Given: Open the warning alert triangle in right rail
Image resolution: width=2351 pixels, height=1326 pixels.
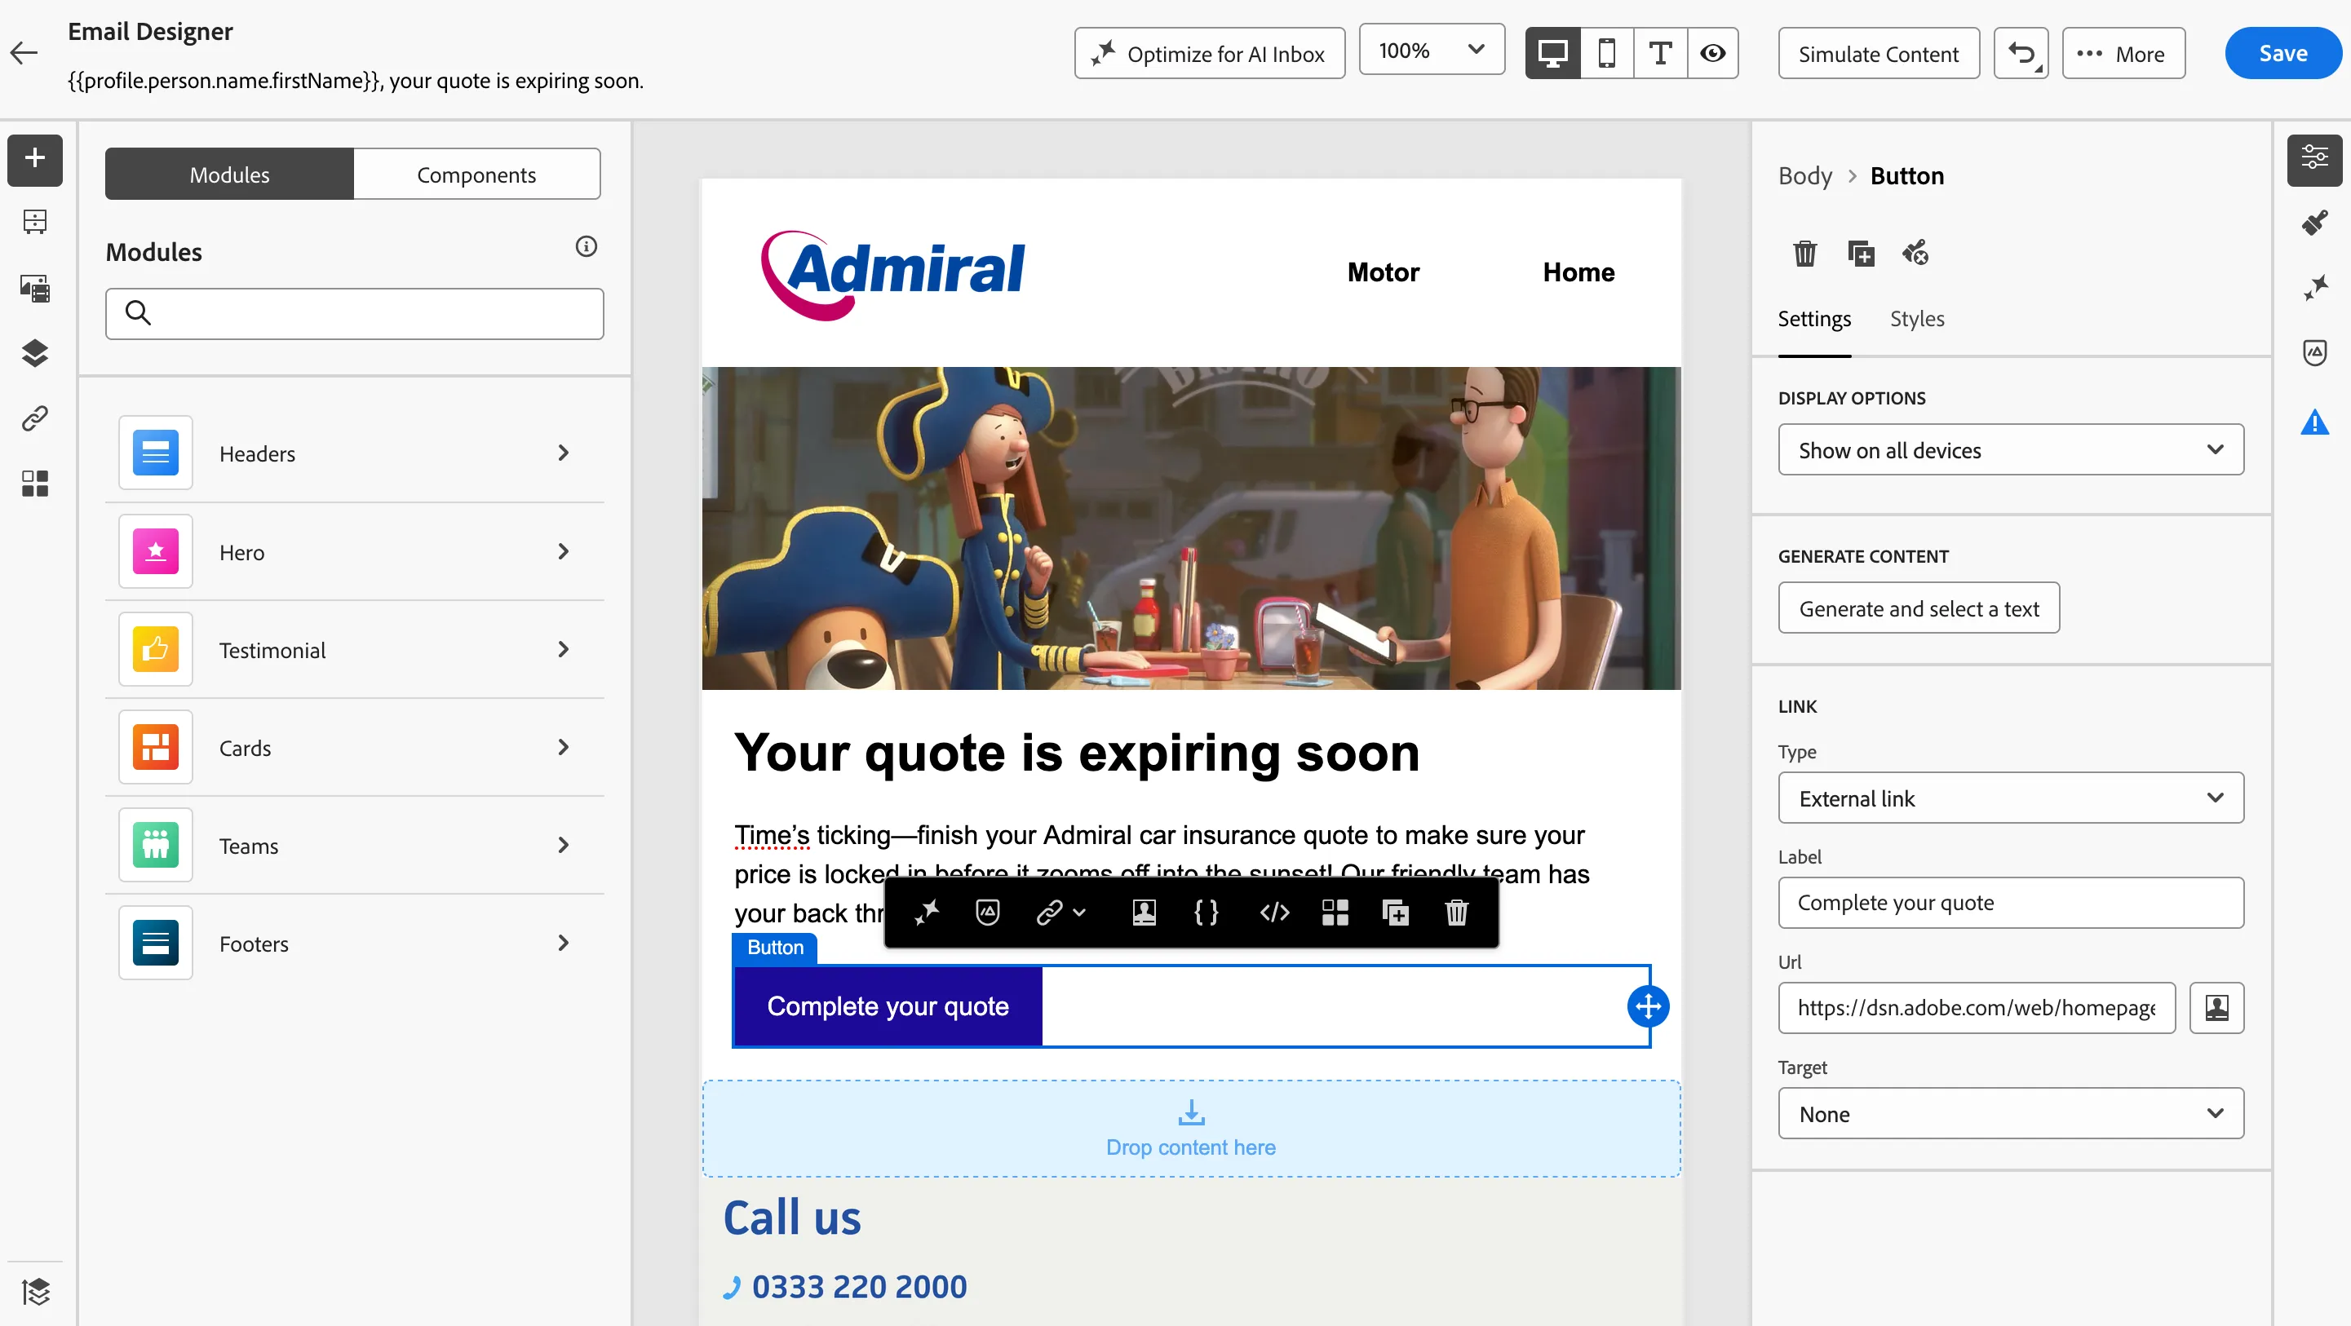Looking at the screenshot, I should [x=2313, y=422].
